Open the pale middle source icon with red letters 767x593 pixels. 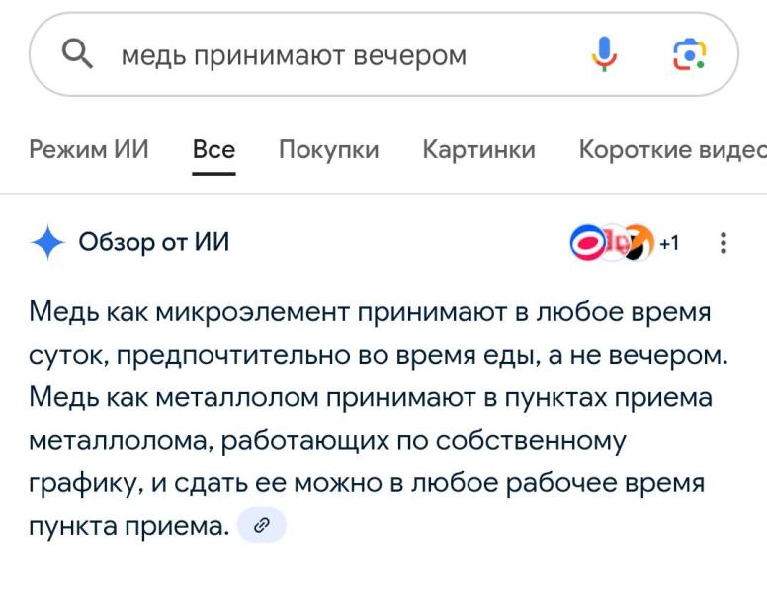coord(613,242)
